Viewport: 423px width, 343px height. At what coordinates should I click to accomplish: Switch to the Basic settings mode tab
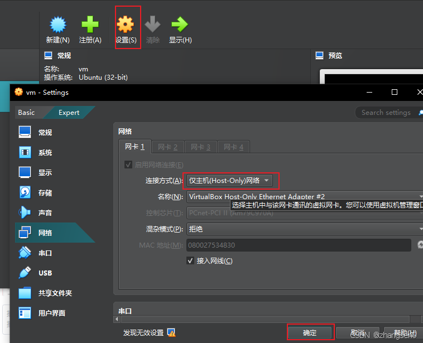click(x=26, y=113)
